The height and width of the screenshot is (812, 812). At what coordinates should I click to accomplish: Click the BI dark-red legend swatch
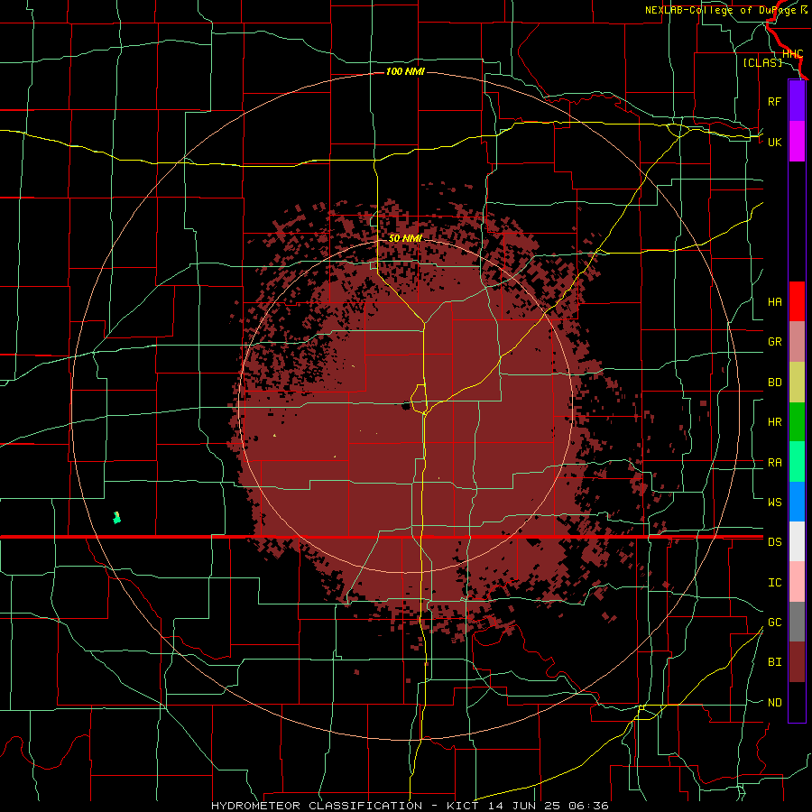tap(797, 662)
